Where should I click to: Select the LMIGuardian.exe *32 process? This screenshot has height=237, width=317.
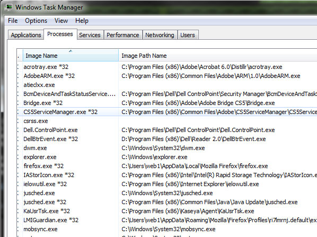[51, 220]
